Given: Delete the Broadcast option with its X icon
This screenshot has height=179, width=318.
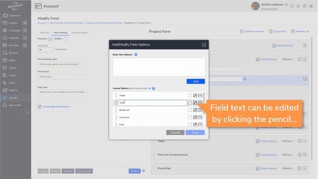Looking at the screenshot, I should coord(200,110).
